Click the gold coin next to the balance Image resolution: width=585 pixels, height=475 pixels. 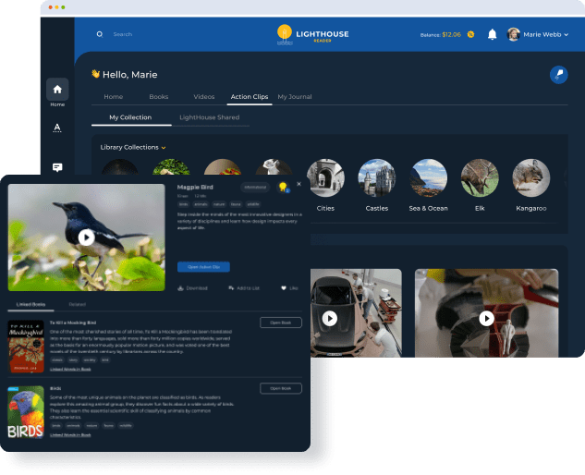click(x=470, y=34)
